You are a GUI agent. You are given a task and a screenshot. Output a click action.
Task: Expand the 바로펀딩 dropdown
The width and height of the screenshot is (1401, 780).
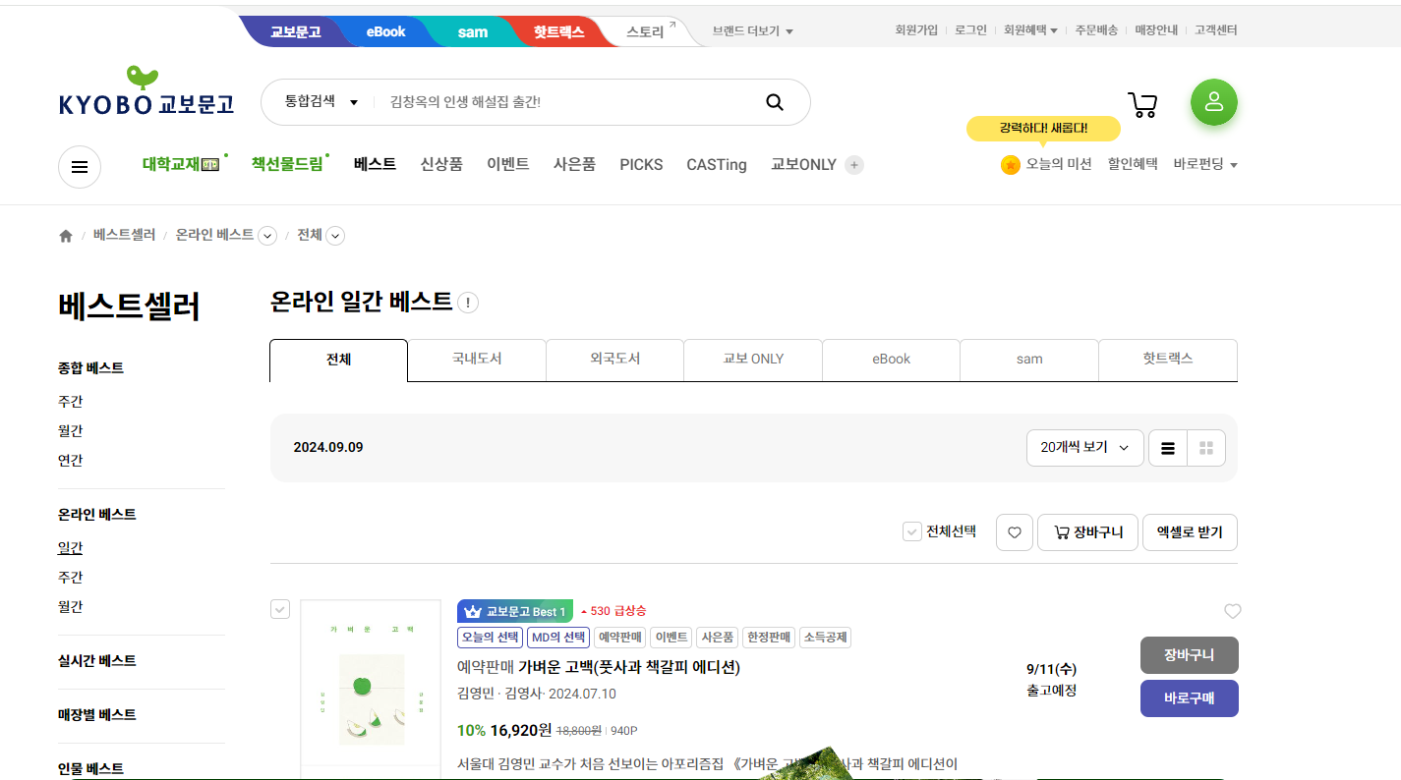(x=1204, y=164)
